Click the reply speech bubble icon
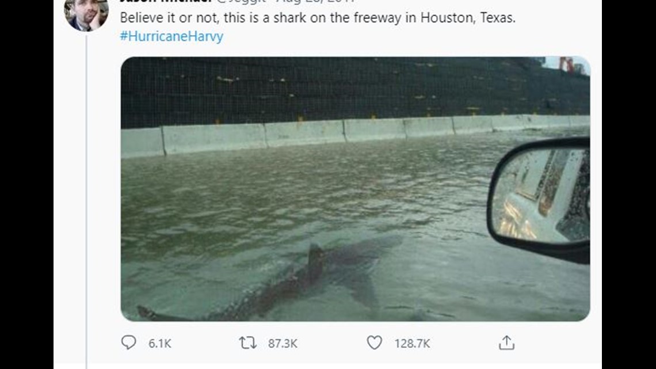Viewport: 656px width, 369px height. coord(128,343)
